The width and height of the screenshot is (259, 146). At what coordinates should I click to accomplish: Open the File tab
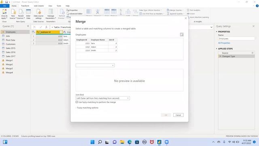4,6
